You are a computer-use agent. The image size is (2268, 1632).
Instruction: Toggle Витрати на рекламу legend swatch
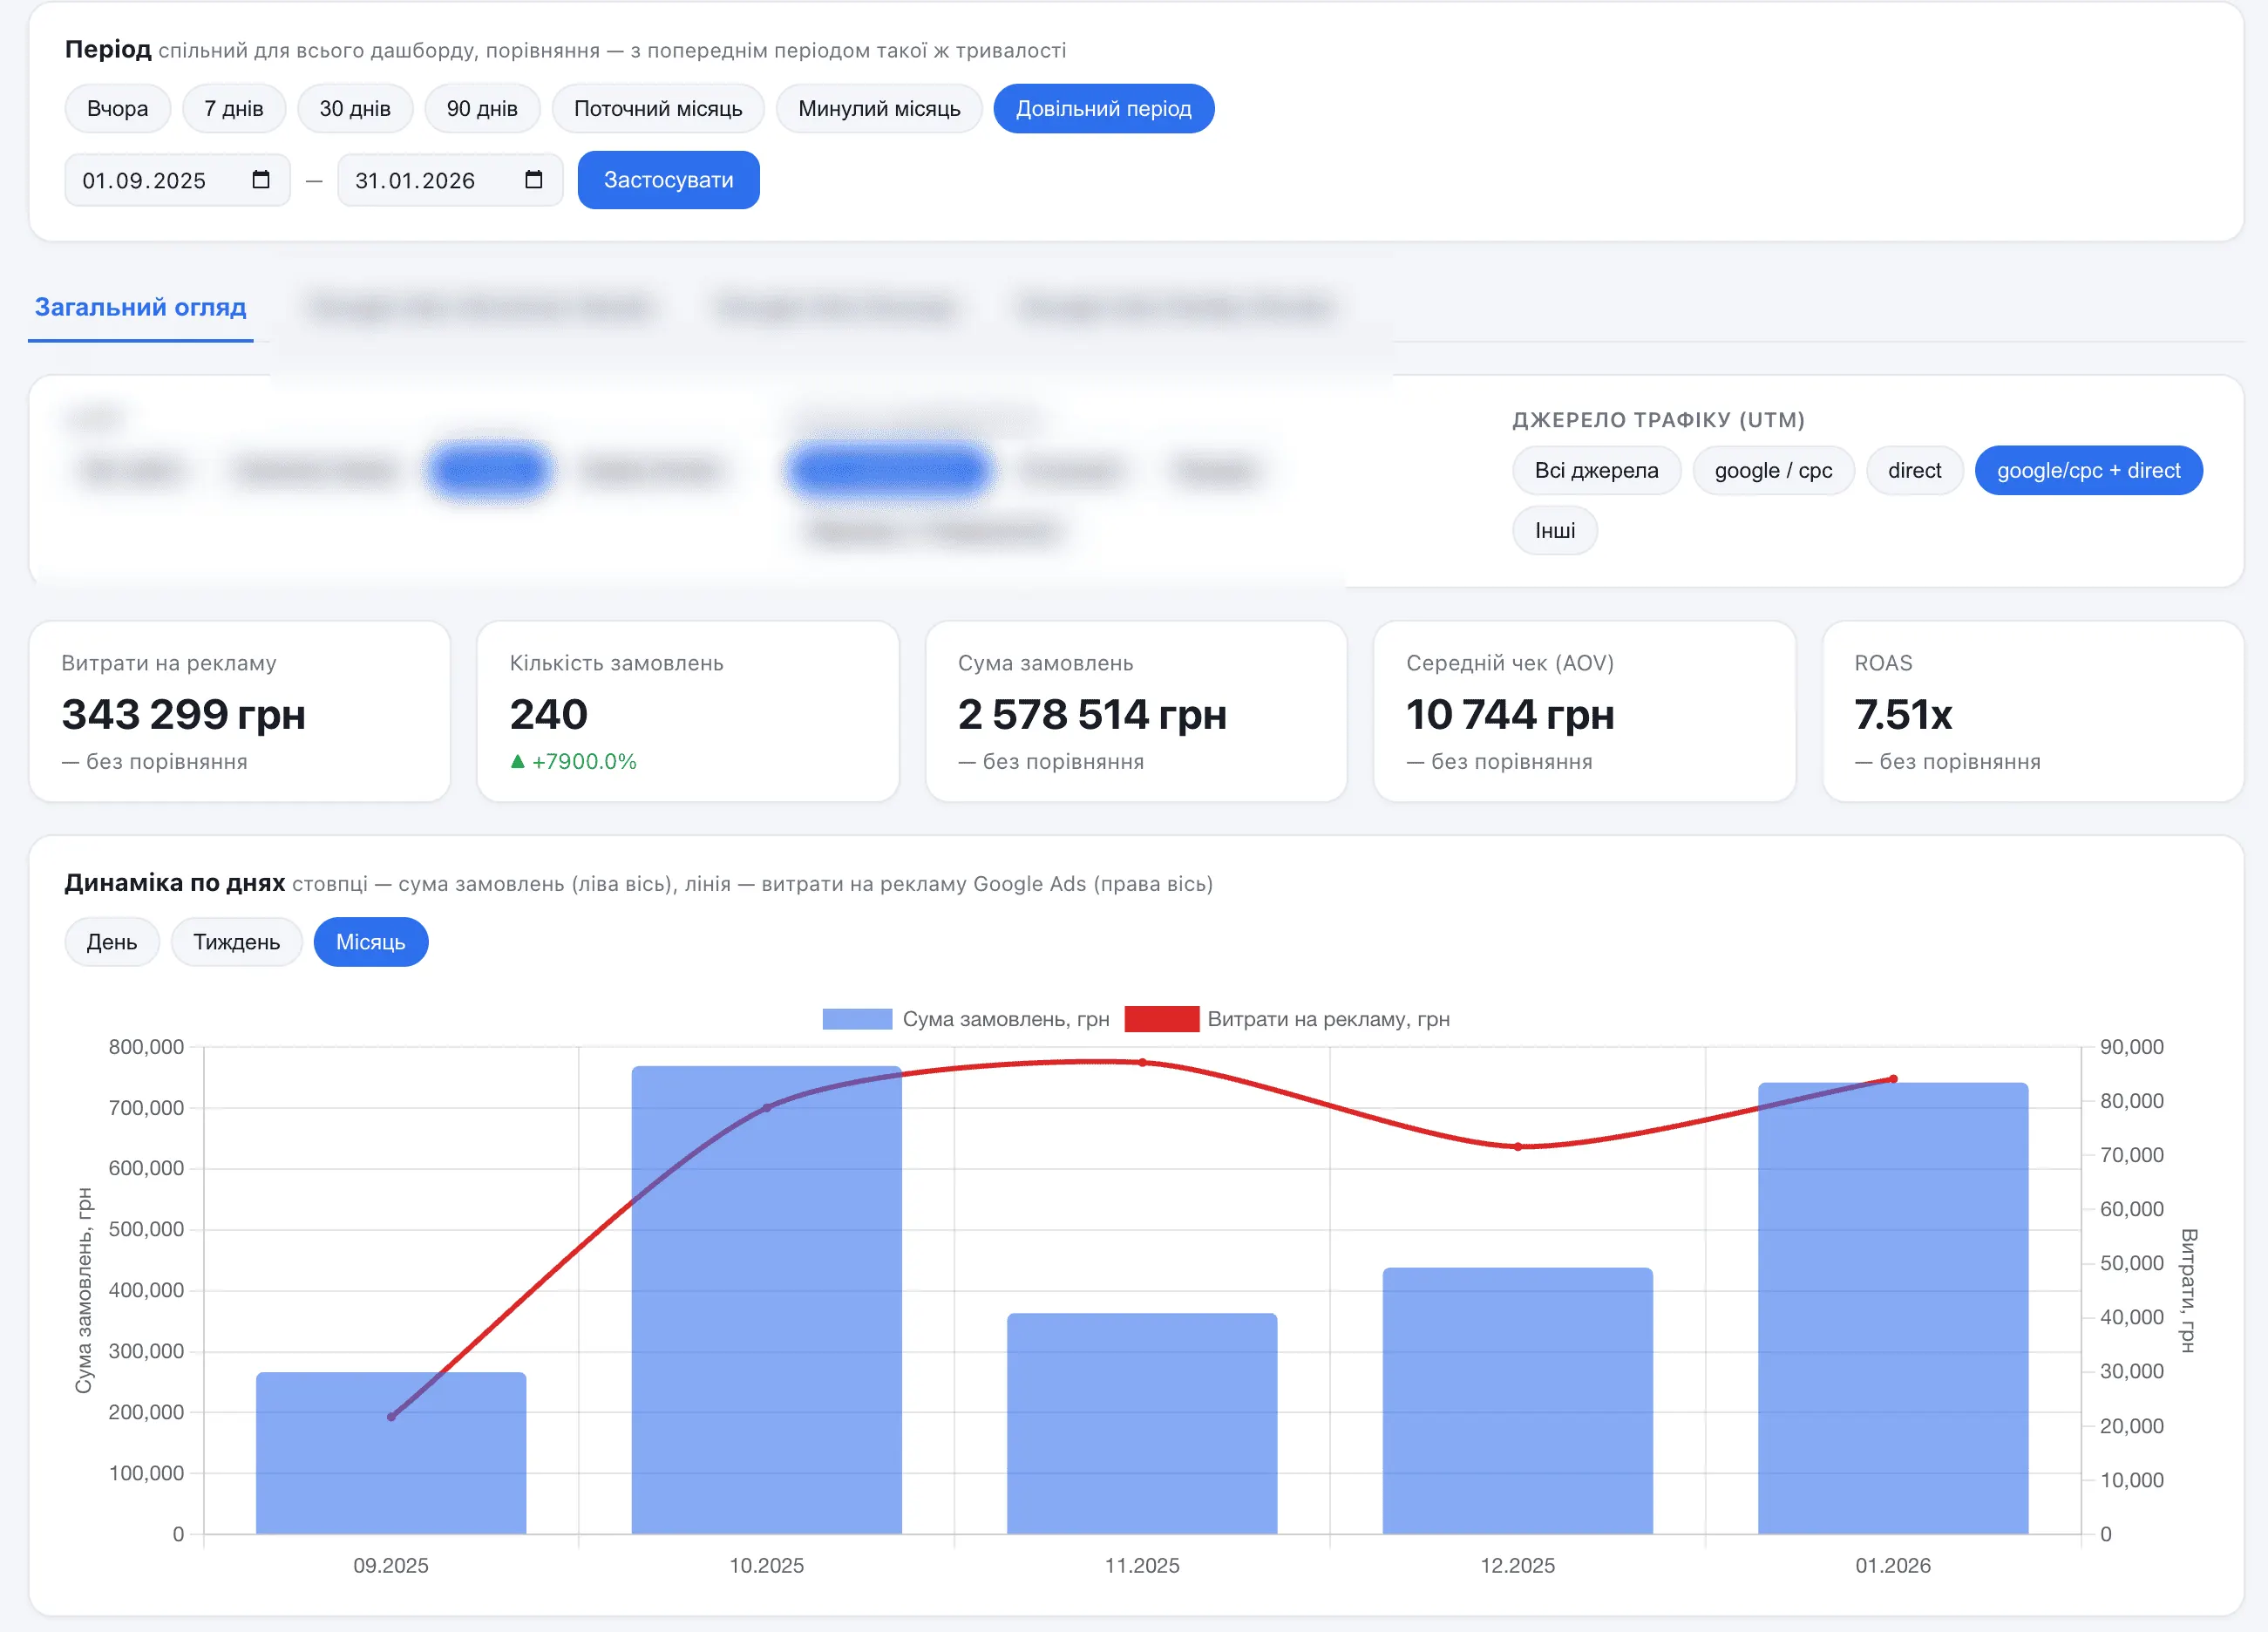coord(1162,1019)
